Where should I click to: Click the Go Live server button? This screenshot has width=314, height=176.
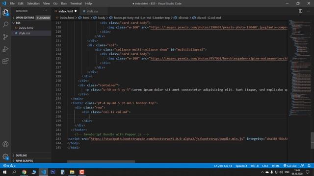tap(290, 166)
